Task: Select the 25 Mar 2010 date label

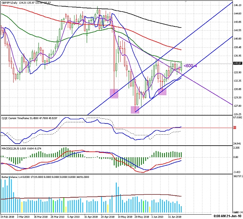Action: click(x=58, y=217)
